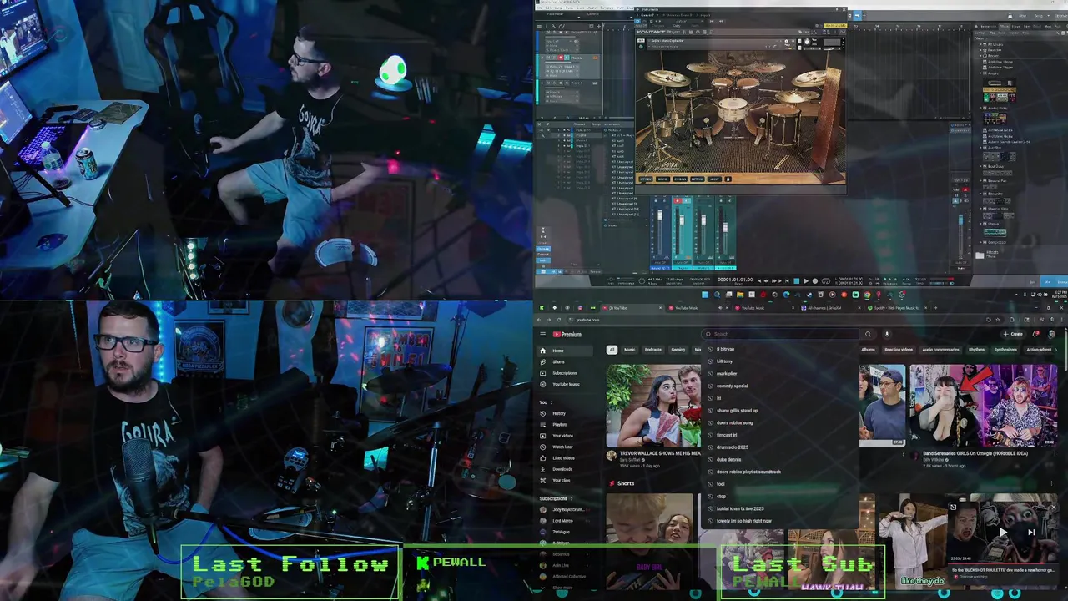The image size is (1068, 601).
Task: Choose 'kill tony' search suggestion
Action: [724, 361]
